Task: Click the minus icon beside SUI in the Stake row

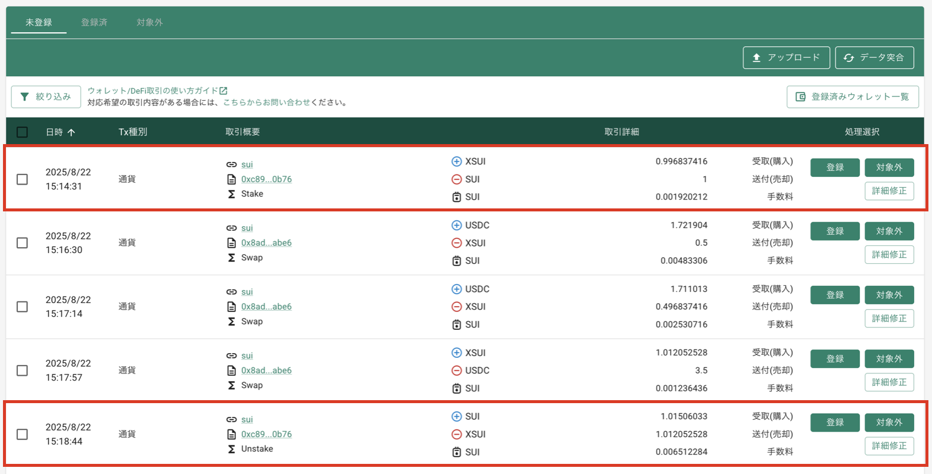Action: (456, 179)
